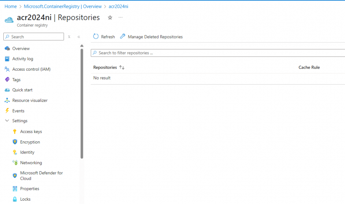Collapse the sidebar with double-chevron button
The image size is (345, 204).
pyautogui.click(x=79, y=37)
